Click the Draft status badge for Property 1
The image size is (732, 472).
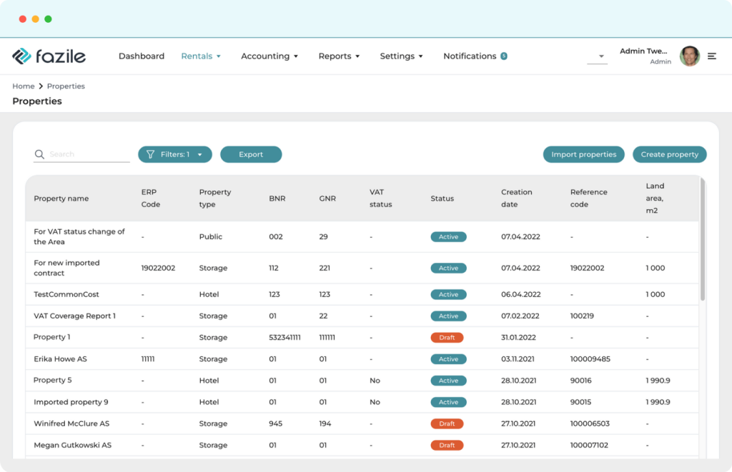click(447, 337)
